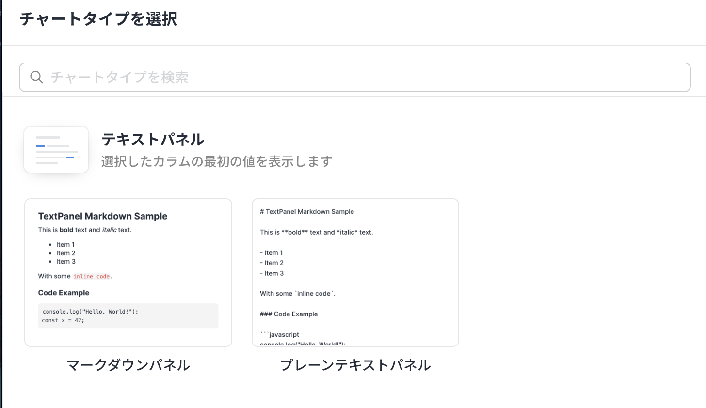Choose the マークダウンパネル preview thumbnail
Screen dimensions: 706x408
pyautogui.click(x=128, y=273)
